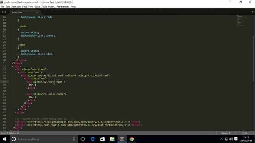Screen dimensions: 255x143
Task: Launch Microsoft Edge from taskbar
Action: [x=93, y=139]
